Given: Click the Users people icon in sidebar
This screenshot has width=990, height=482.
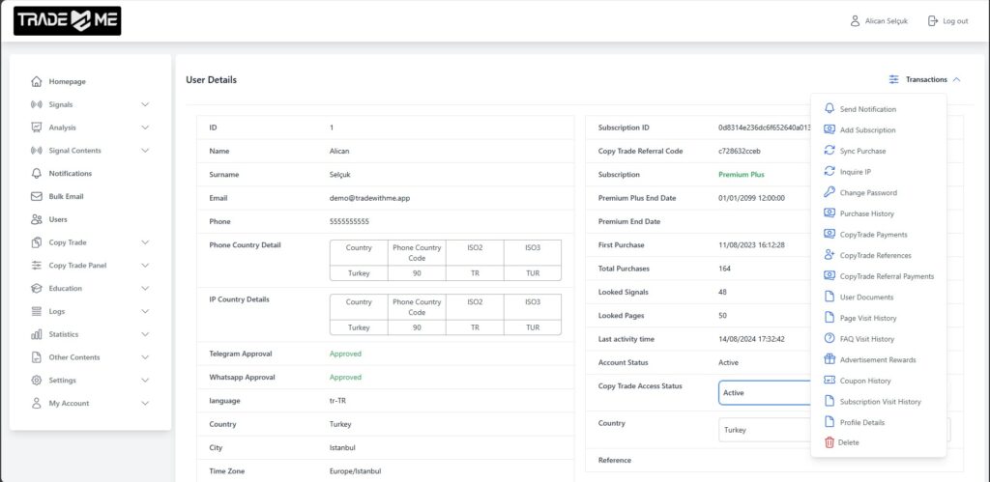Looking at the screenshot, I should point(37,219).
